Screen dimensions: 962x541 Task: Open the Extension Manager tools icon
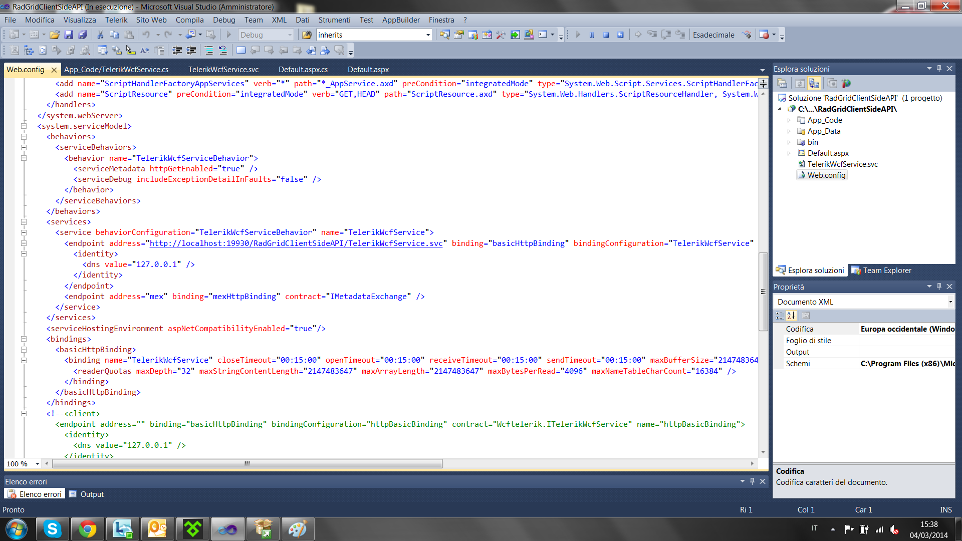coord(501,35)
